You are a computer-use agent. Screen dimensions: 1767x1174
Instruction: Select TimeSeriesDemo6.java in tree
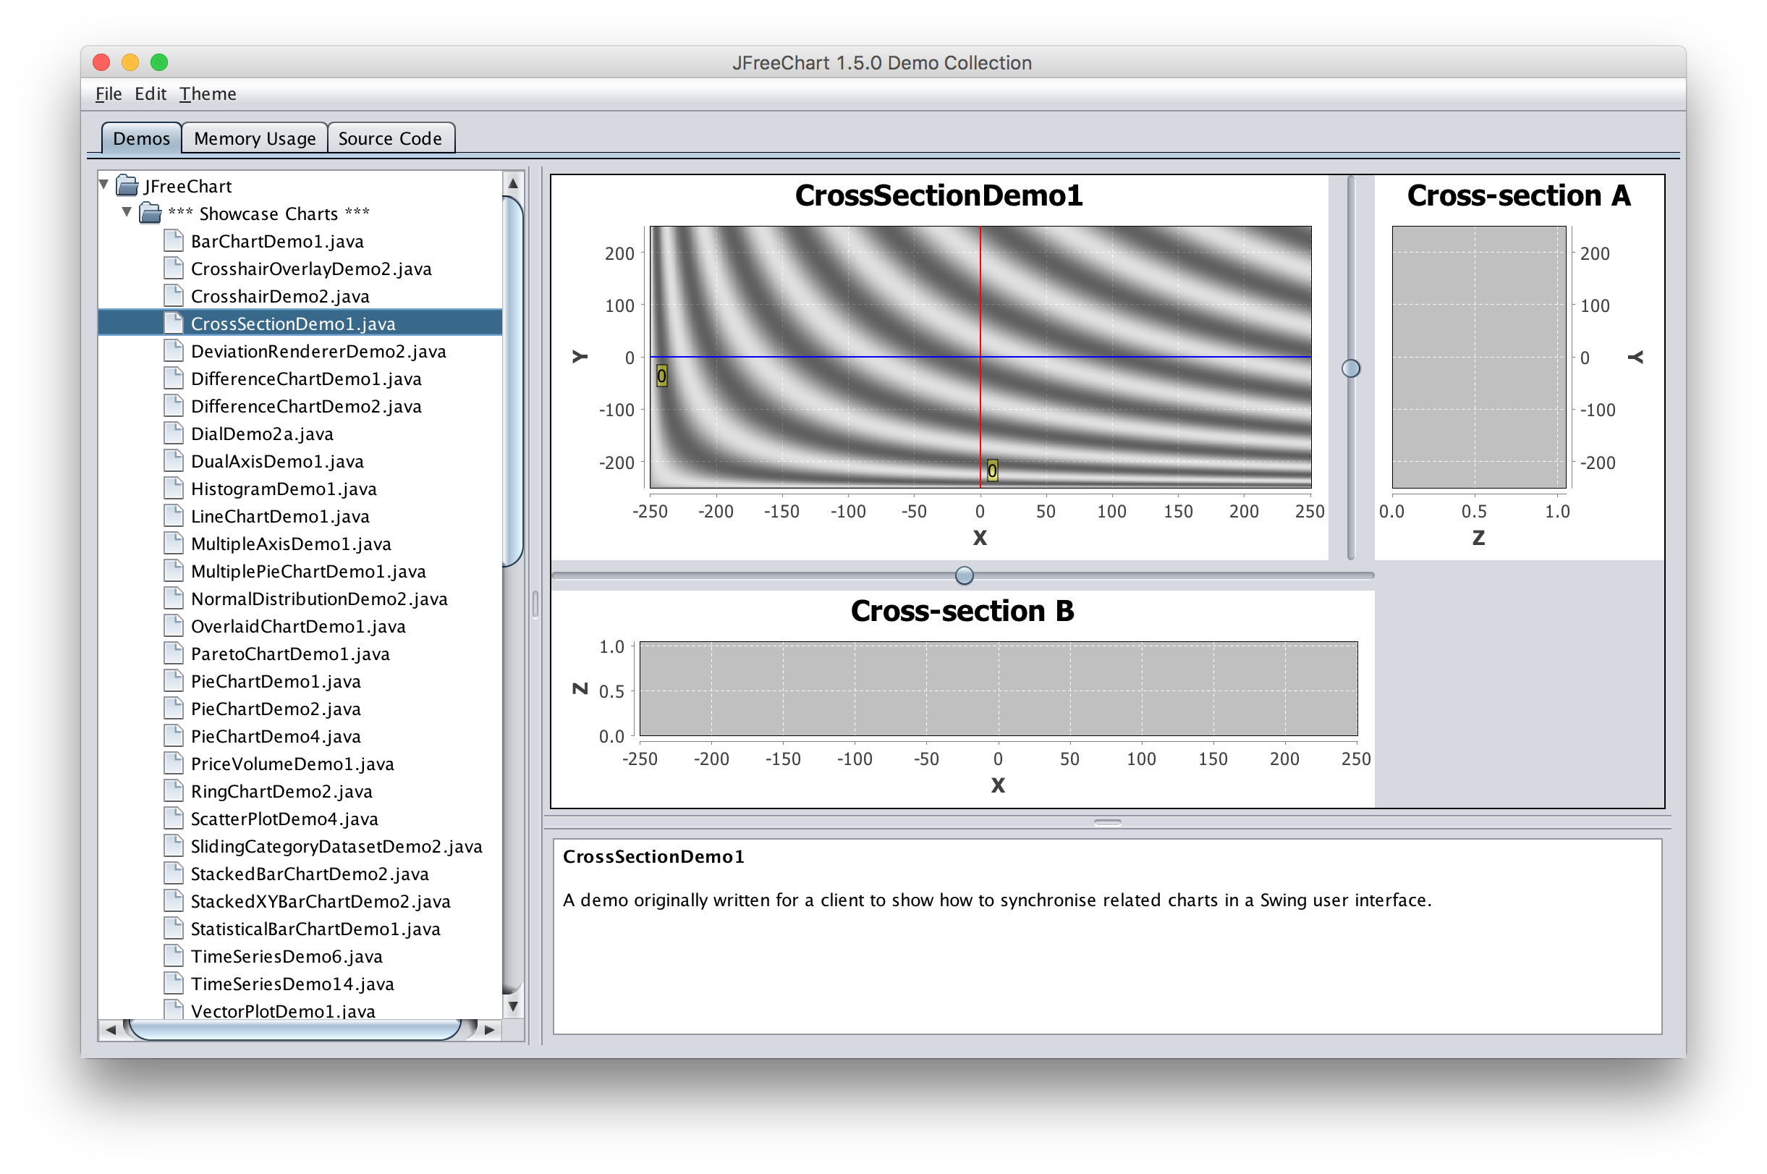tap(287, 956)
